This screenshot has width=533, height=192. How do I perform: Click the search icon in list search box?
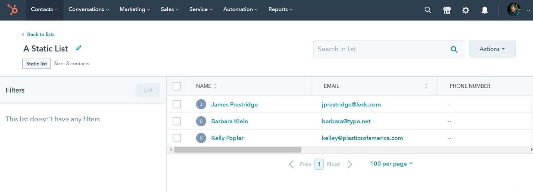click(x=454, y=49)
